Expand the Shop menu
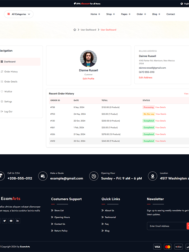189x252 pixels. coord(110,14)
